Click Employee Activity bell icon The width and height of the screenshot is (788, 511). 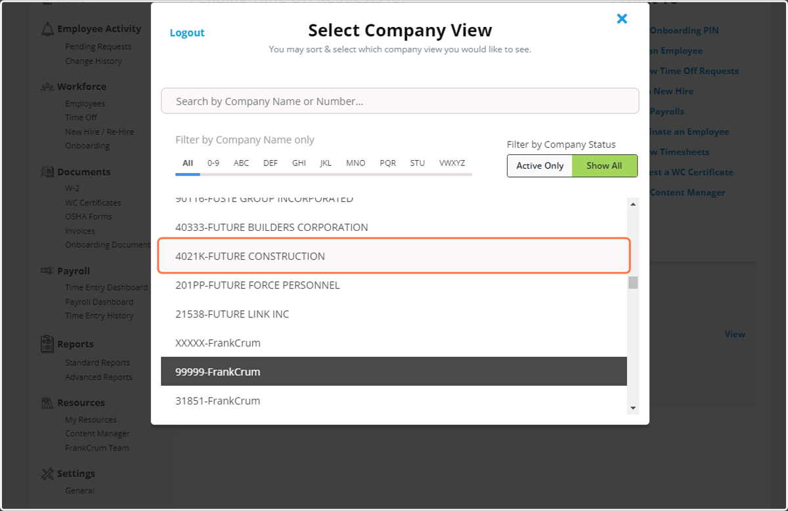pos(47,29)
